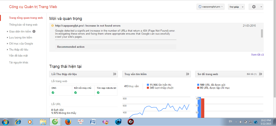Click Sơ đồ trang web header title
The image size is (276, 126).
208,74
